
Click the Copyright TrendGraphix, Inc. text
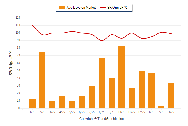pyautogui.click(x=102, y=119)
